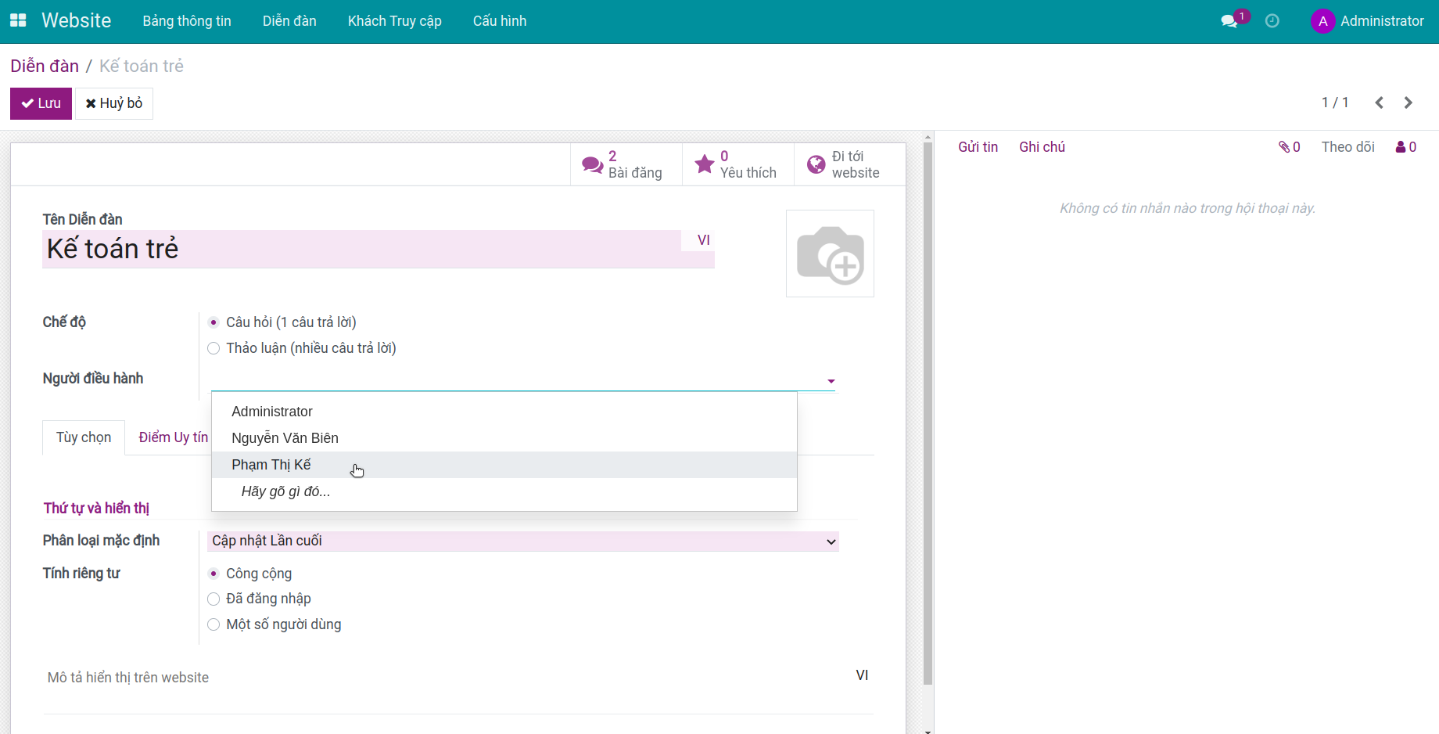This screenshot has height=734, width=1439.
Task: Switch to the Tùy chọn tab
Action: point(84,437)
